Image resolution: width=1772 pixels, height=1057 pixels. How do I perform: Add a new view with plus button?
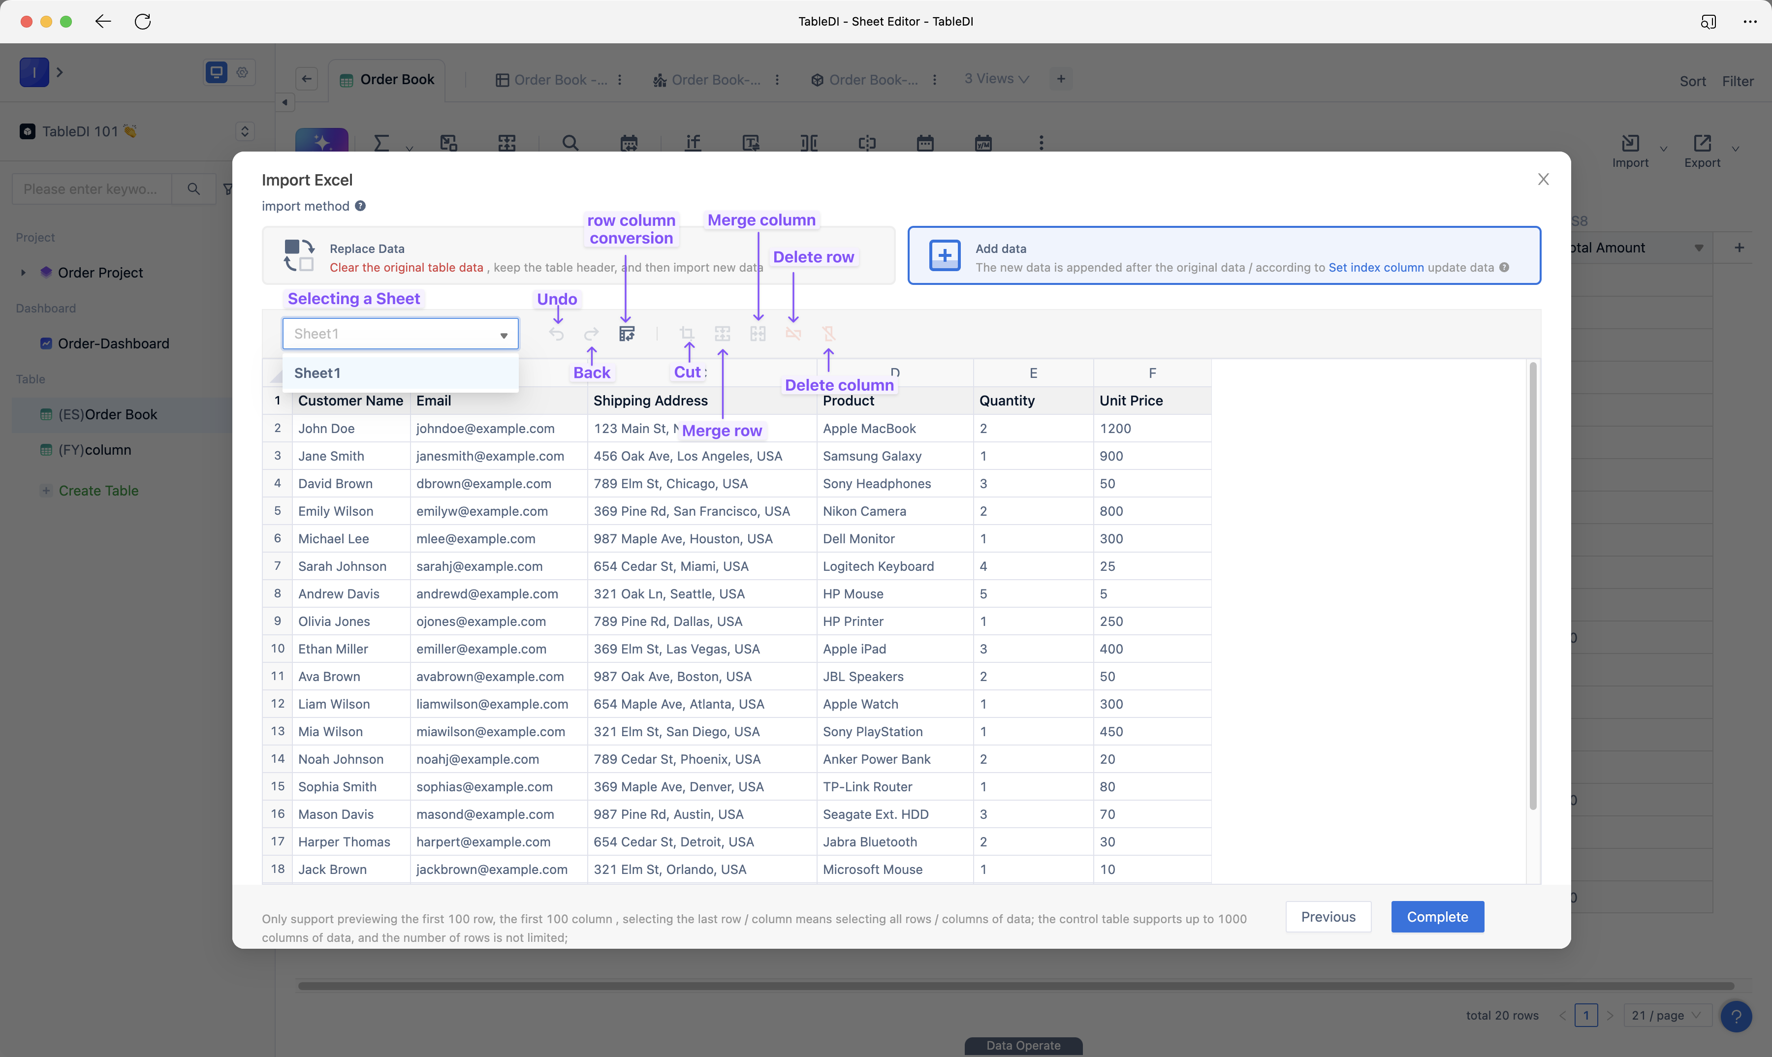1061,79
